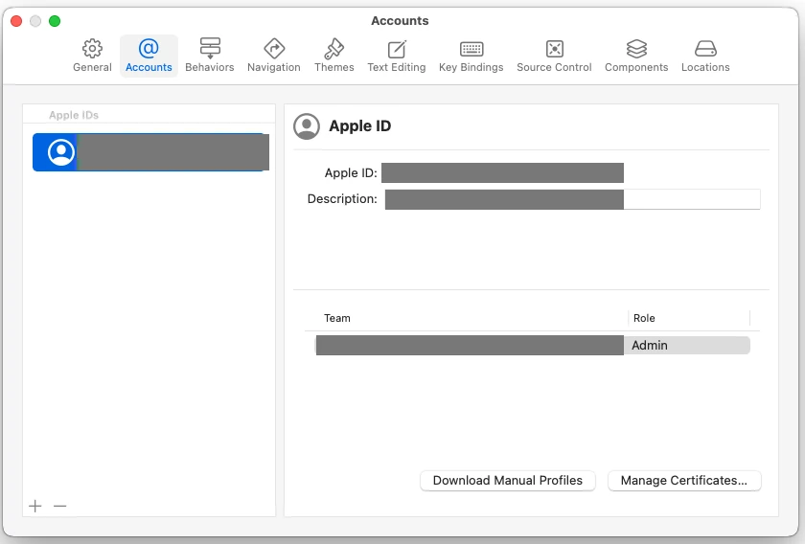Select the Accounts @ icon
Screen dimensions: 805x544
[149, 48]
